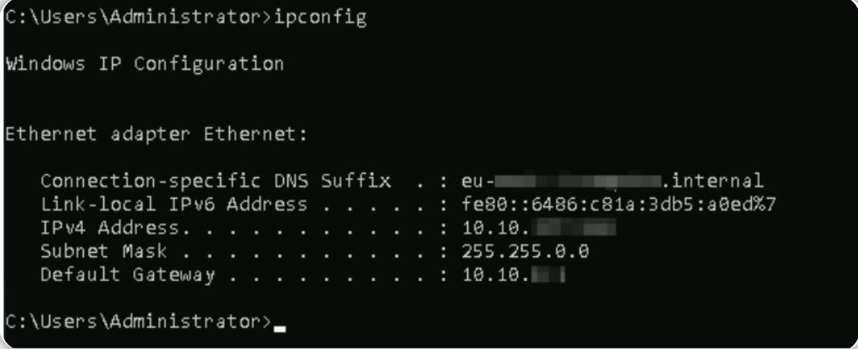Click the Windows IP Configuration heading
Viewport: 858px width, 349px height.
[144, 64]
